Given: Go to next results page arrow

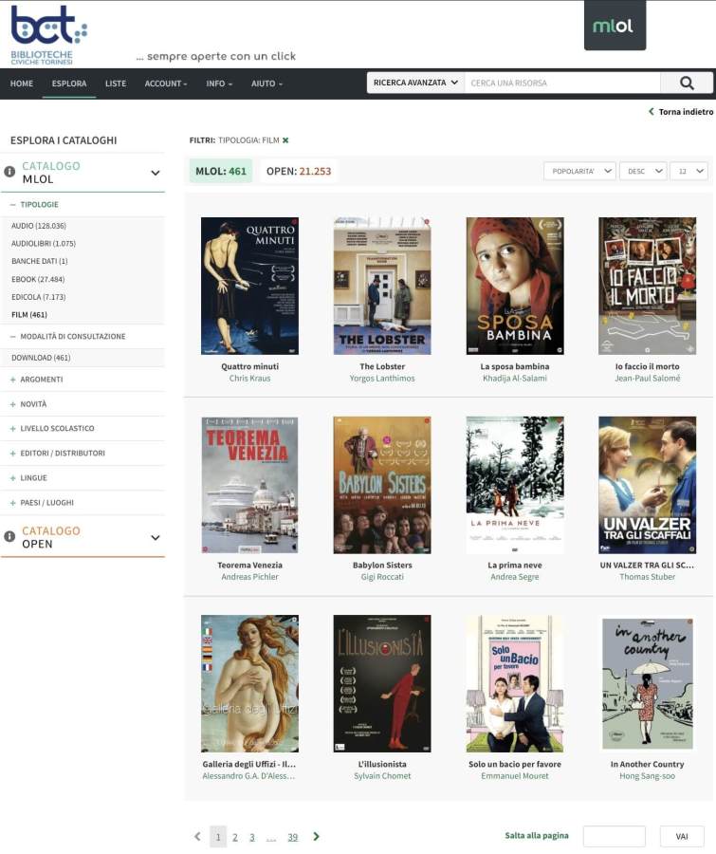Looking at the screenshot, I should [x=317, y=837].
